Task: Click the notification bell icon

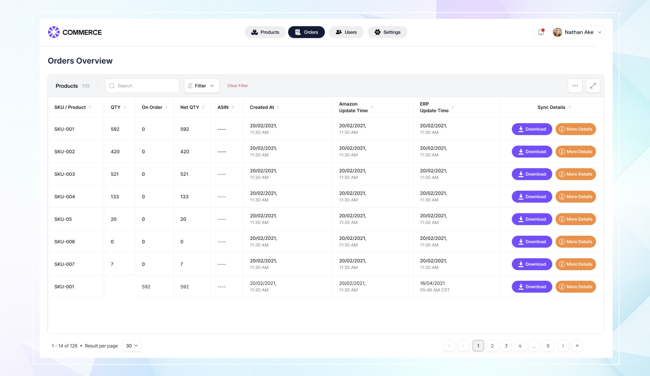Action: (541, 32)
